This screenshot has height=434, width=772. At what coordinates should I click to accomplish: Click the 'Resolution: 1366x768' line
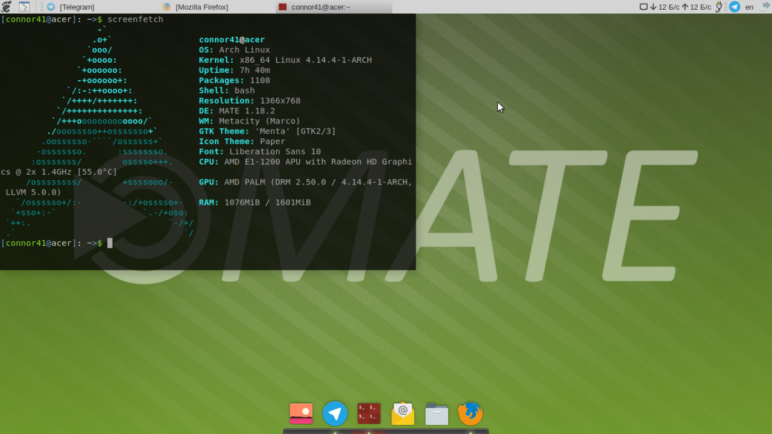coord(250,101)
